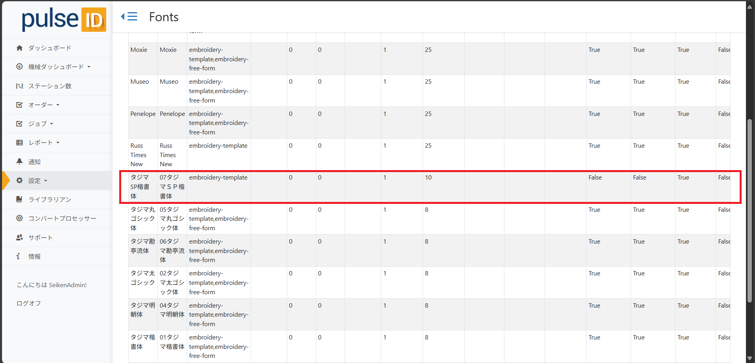Screen dimensions: 755x363
Task: Click the ステーション数 stations icon
Action: coord(19,86)
